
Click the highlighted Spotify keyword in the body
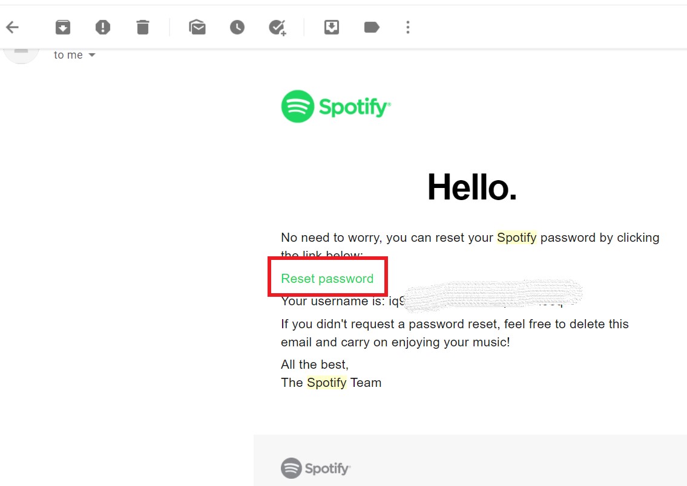click(516, 238)
